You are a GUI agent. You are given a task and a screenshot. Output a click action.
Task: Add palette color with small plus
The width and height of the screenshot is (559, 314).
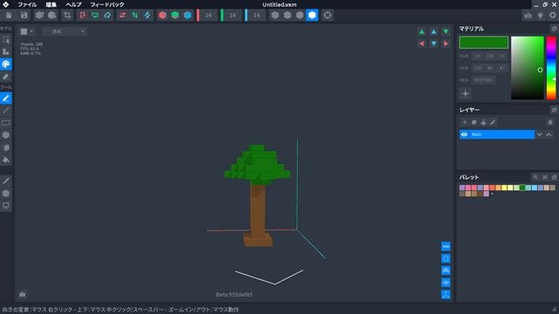(493, 194)
